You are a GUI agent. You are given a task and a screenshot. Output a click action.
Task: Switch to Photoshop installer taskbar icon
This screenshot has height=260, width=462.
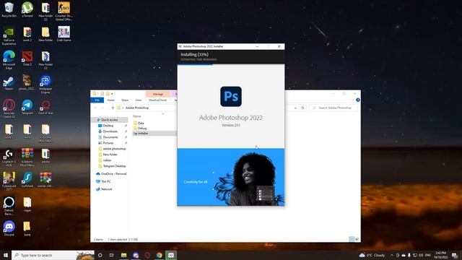pyautogui.click(x=171, y=255)
